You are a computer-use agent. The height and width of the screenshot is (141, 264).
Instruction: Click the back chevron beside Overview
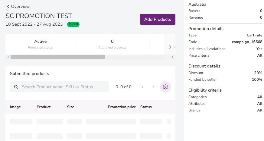(8, 7)
